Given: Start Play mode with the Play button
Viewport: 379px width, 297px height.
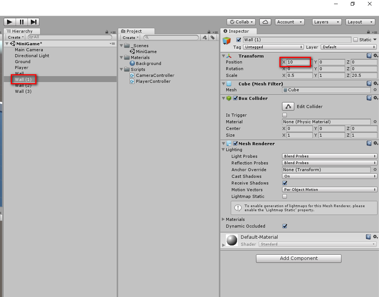Looking at the screenshot, I should [10, 22].
